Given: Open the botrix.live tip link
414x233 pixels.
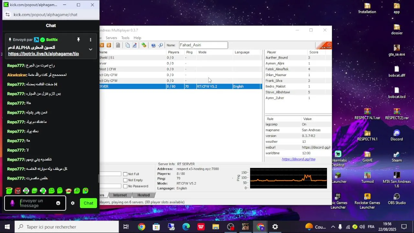Looking at the screenshot, I should 43,54.
